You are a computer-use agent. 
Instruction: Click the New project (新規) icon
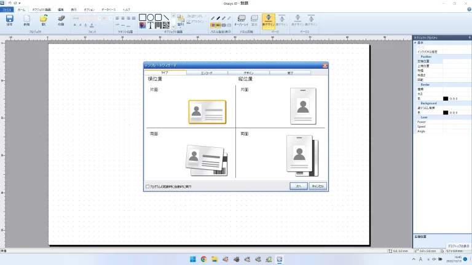pyautogui.click(x=26, y=20)
